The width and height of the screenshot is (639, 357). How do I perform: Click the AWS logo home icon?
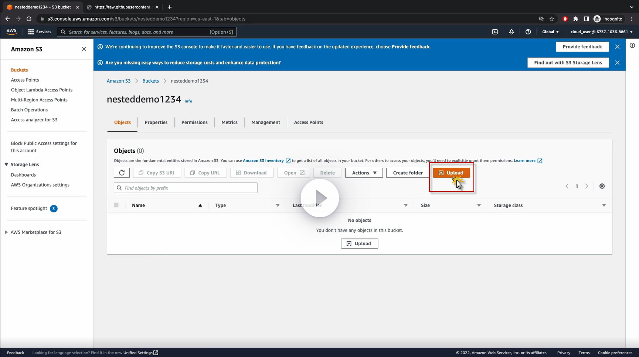click(x=11, y=32)
